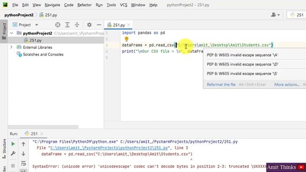This screenshot has height=172, width=306.
Task: Select 251.py in the project tree
Action: point(35,40)
